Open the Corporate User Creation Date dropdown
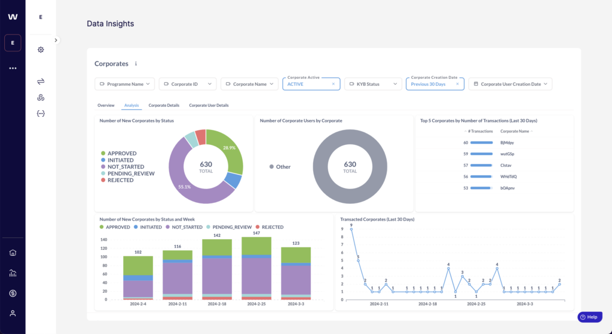This screenshot has height=334, width=612. click(510, 84)
